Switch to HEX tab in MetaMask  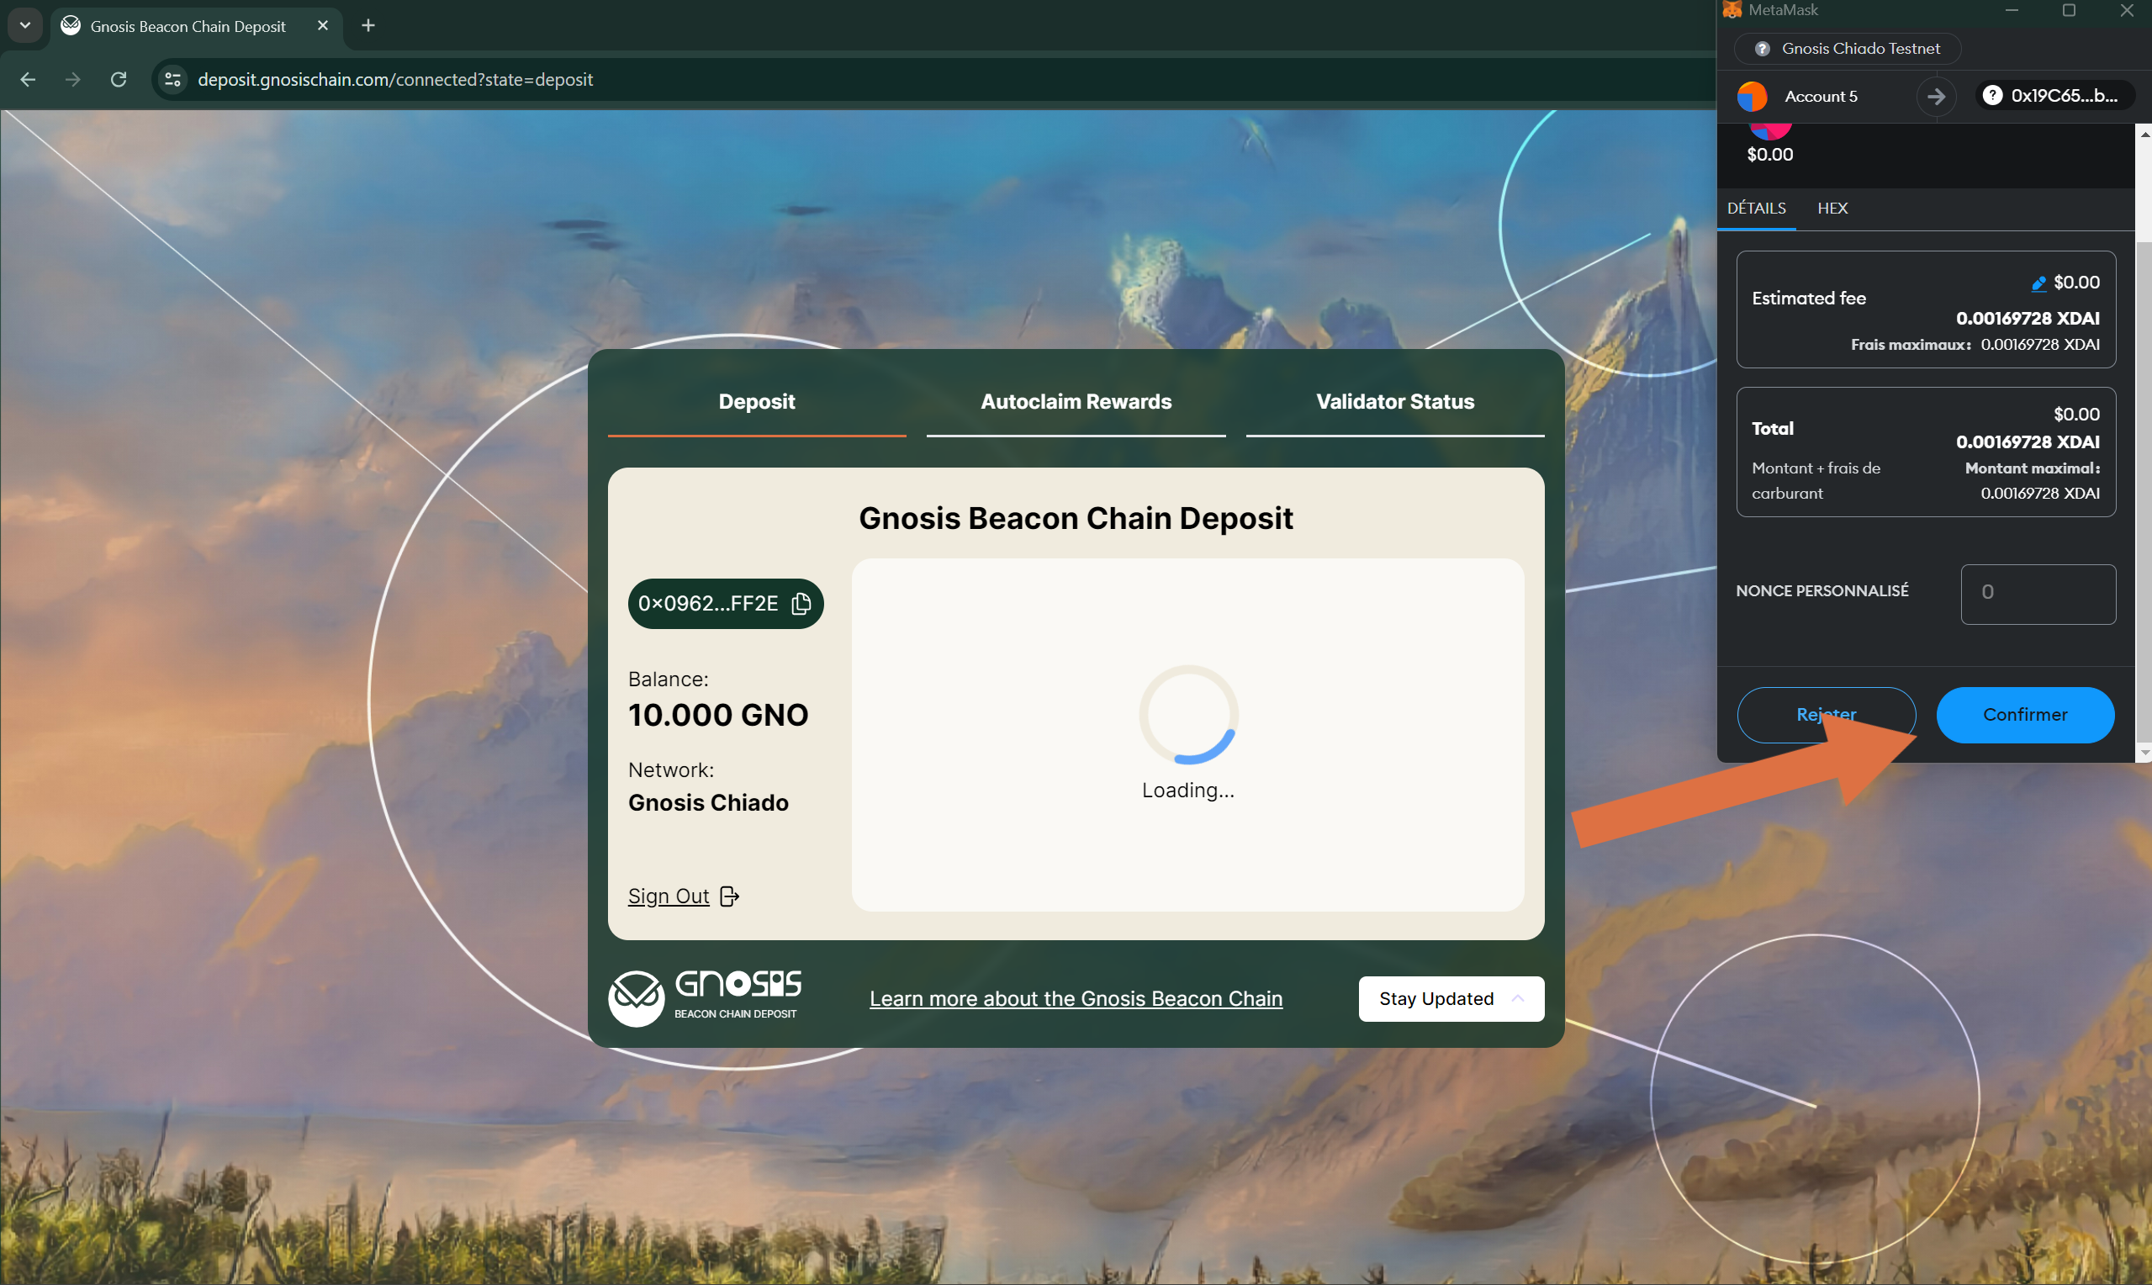1832,209
